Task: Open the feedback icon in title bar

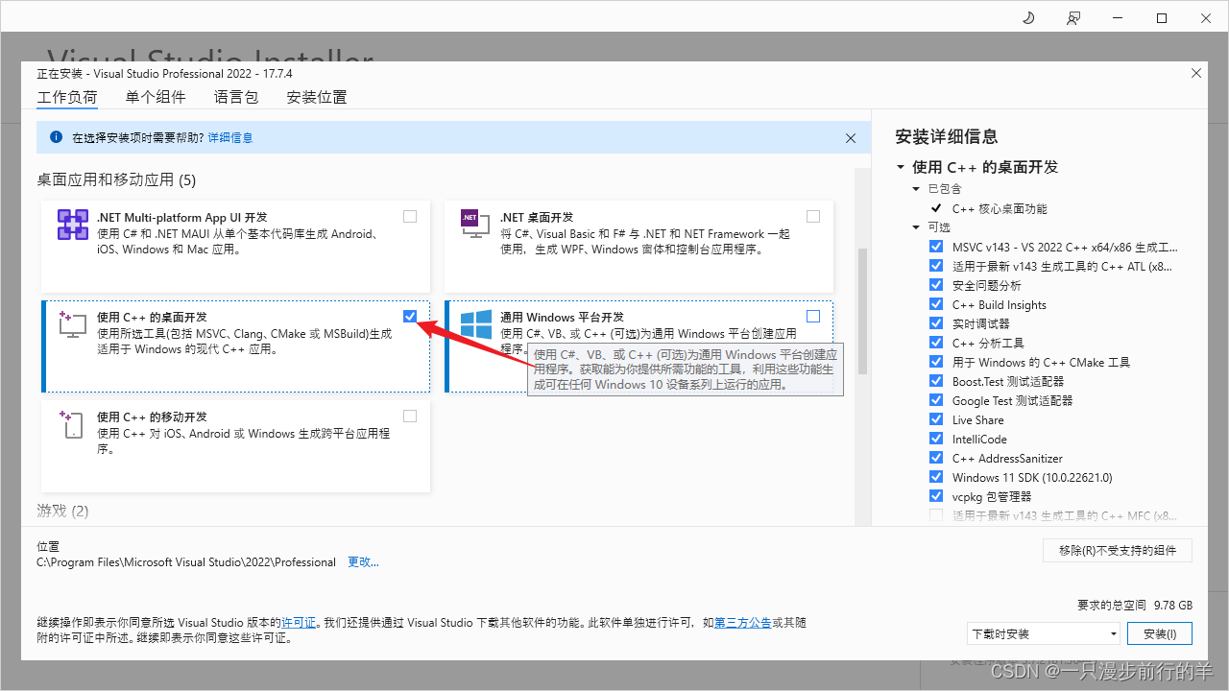Action: pyautogui.click(x=1072, y=18)
